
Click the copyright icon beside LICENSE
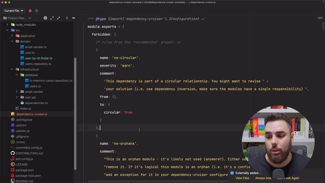(x=13, y=164)
